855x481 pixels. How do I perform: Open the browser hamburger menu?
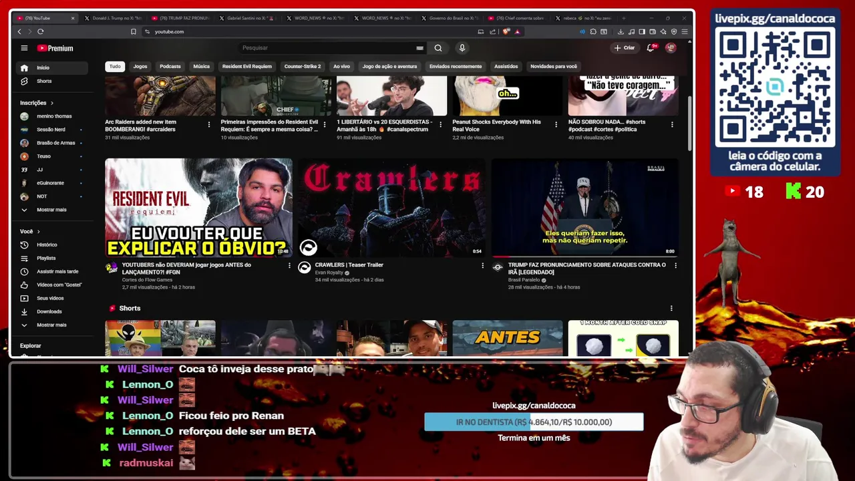[x=684, y=31]
